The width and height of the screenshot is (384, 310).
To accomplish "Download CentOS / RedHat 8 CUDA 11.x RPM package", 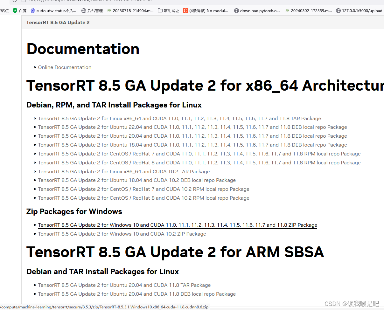I will 199,163.
